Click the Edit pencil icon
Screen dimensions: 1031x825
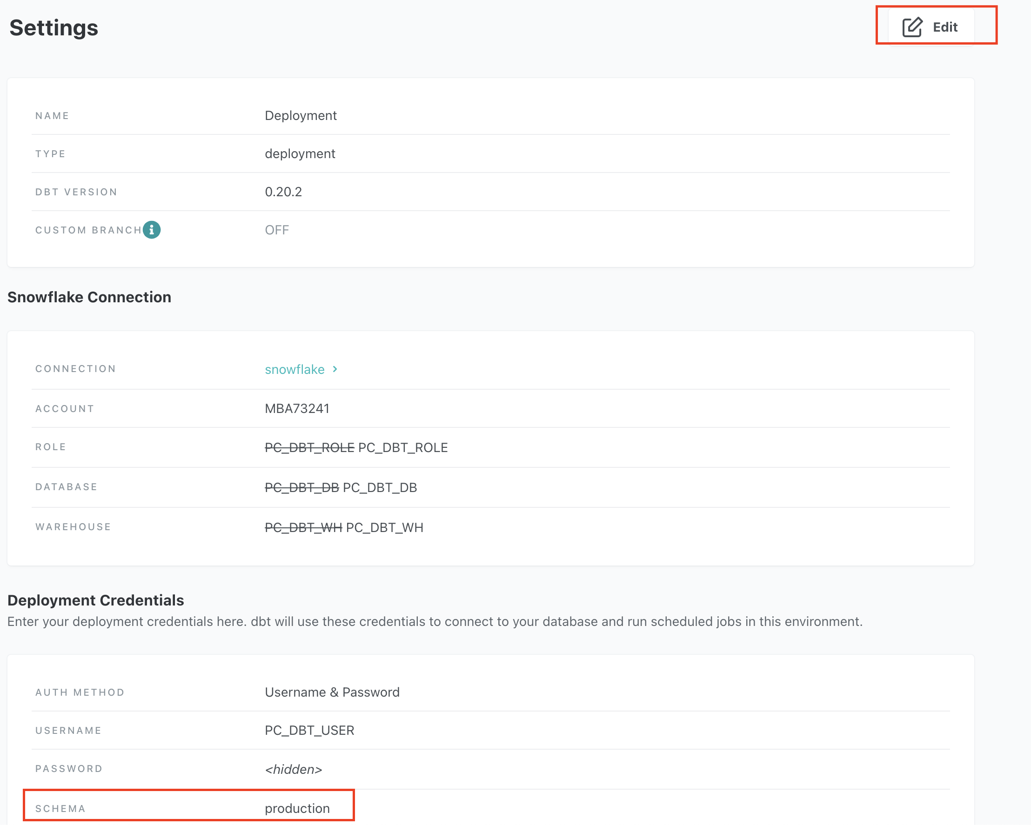point(912,27)
